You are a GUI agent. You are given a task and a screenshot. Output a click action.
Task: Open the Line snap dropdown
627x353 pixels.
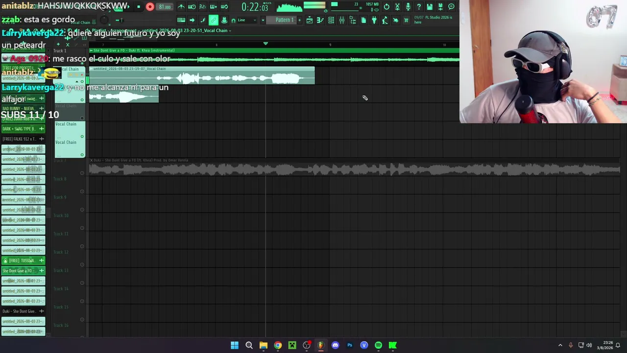coord(247,20)
